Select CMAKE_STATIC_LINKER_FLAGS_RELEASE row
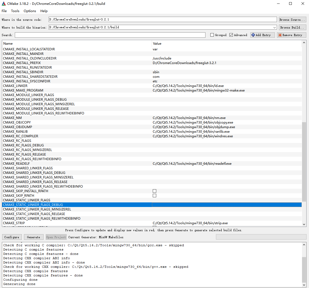Image resolution: width=309 pixels, height=288 pixels. (152, 214)
